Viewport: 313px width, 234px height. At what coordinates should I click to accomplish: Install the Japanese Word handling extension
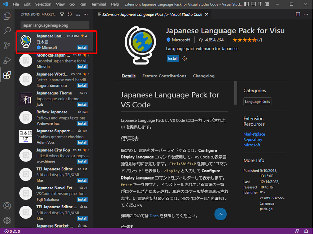click(82, 85)
